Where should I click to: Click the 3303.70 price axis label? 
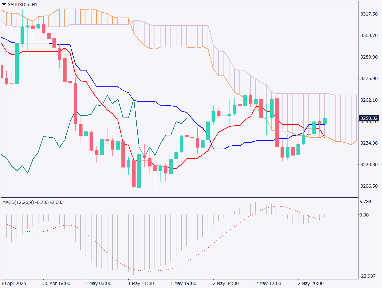[368, 35]
